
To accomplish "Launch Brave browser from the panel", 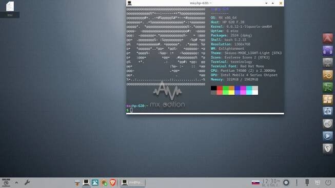I will pos(113,182).
